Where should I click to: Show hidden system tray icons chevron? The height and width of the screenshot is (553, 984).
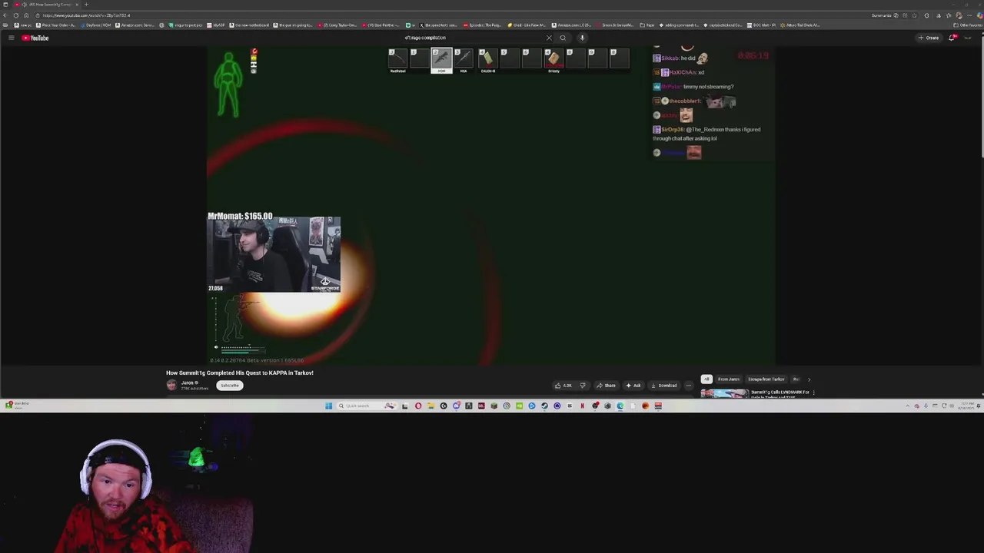pos(907,406)
